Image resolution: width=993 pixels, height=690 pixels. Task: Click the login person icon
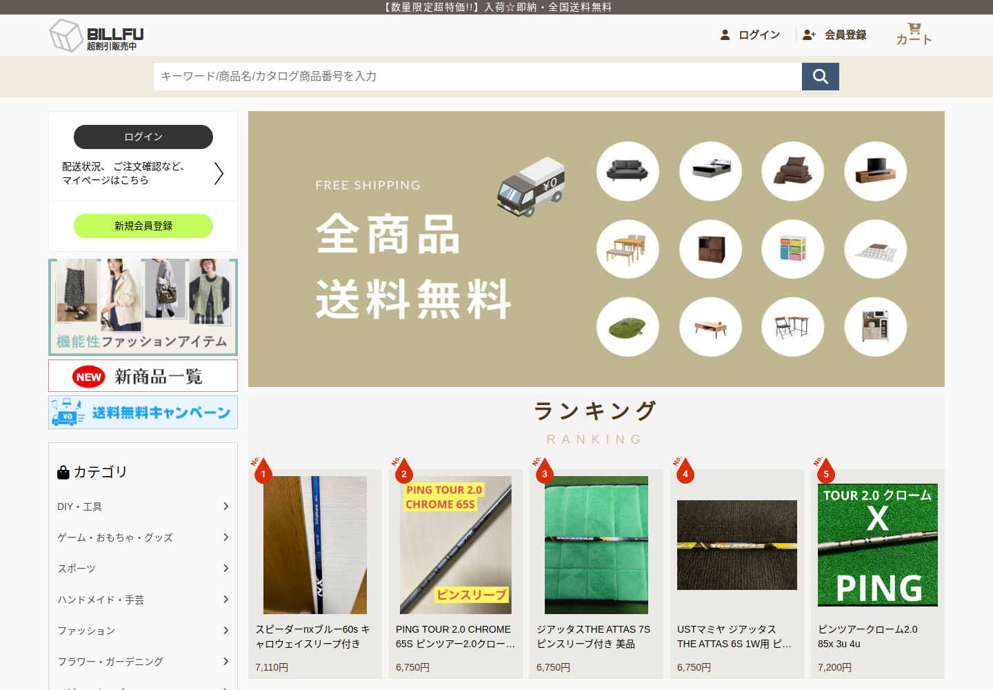coord(725,34)
